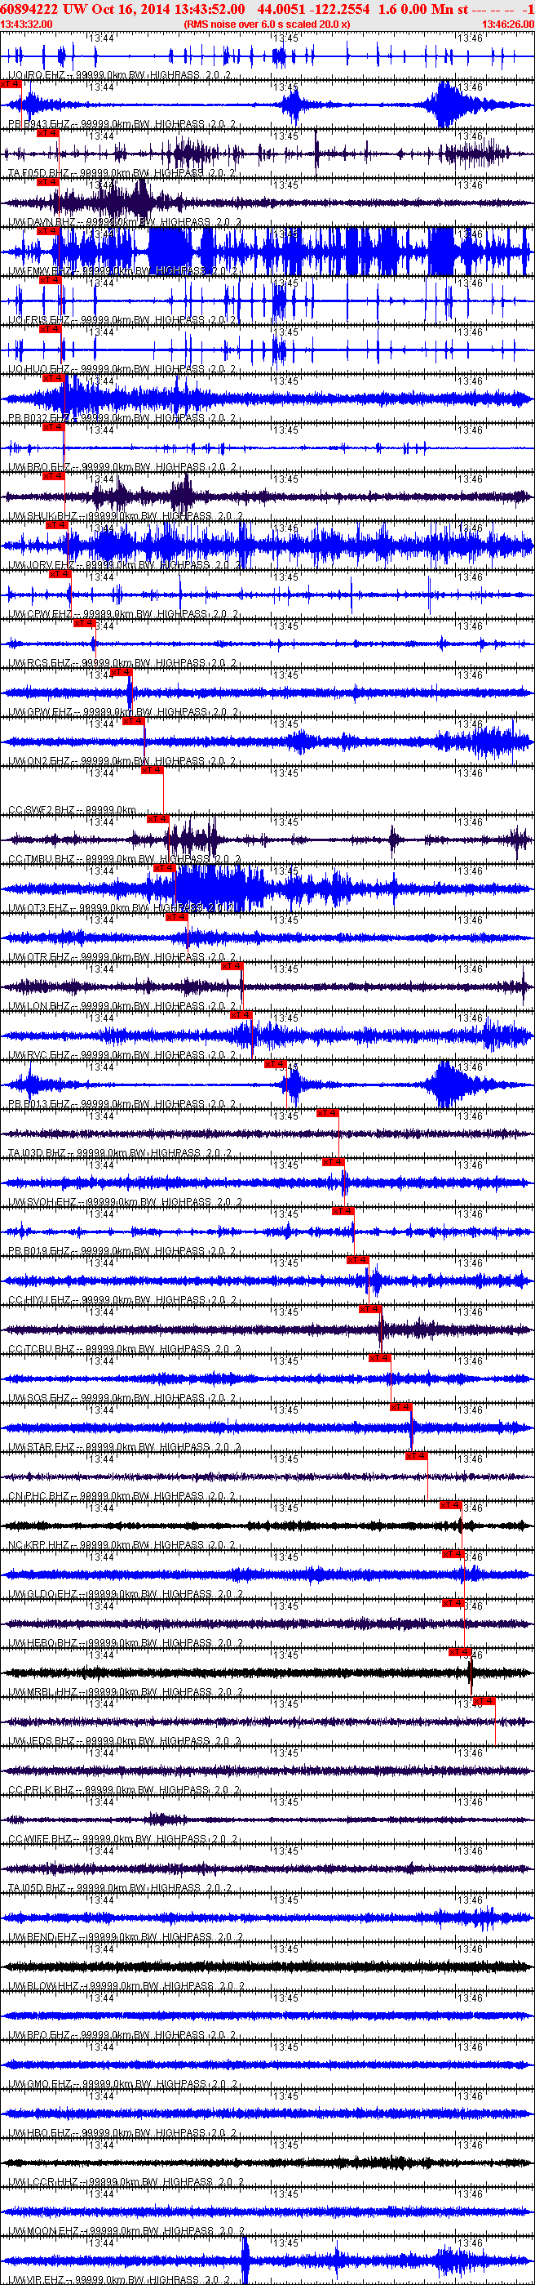Click the red trigger flag above NC.KRP trace
Viewport: 535px width, 2285px height.
(x=450, y=1505)
